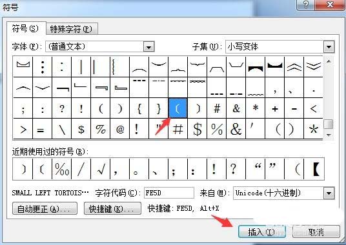Pick the per mille ‰ from recent symbols
Screen dimensions: 346x245
[x=62, y=169]
